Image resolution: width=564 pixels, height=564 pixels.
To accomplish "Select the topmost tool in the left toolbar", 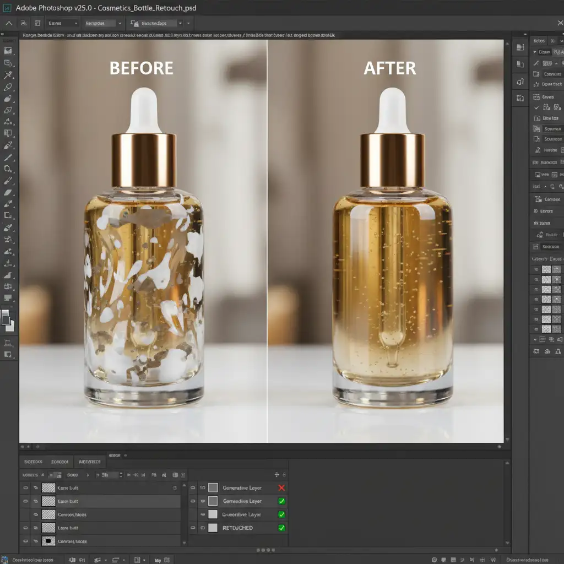I will coord(8,50).
